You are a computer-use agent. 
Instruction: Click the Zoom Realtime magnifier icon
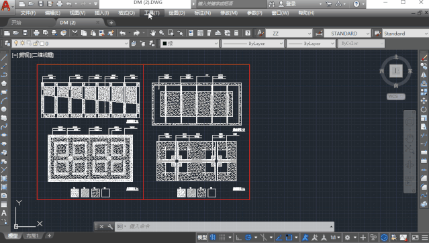[162, 33]
